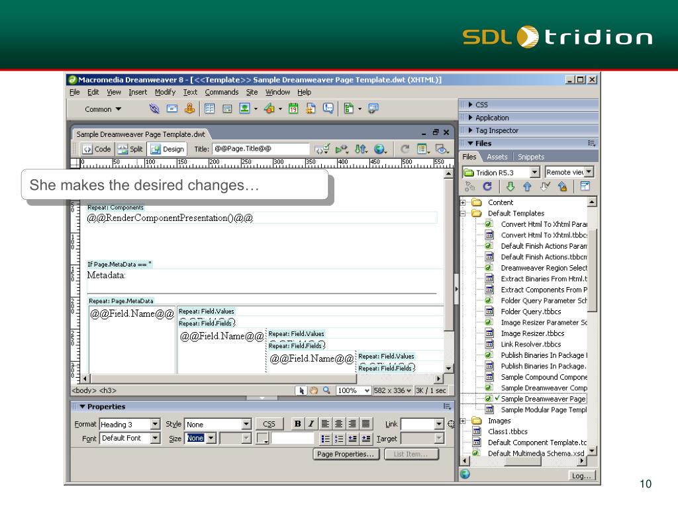
Task: Open the Style None dropdown
Action: click(246, 425)
